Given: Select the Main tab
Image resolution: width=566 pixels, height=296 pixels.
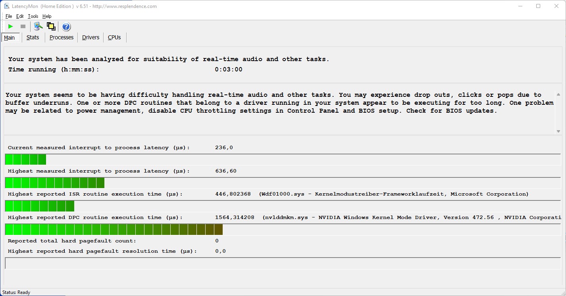Looking at the screenshot, I should (10, 38).
